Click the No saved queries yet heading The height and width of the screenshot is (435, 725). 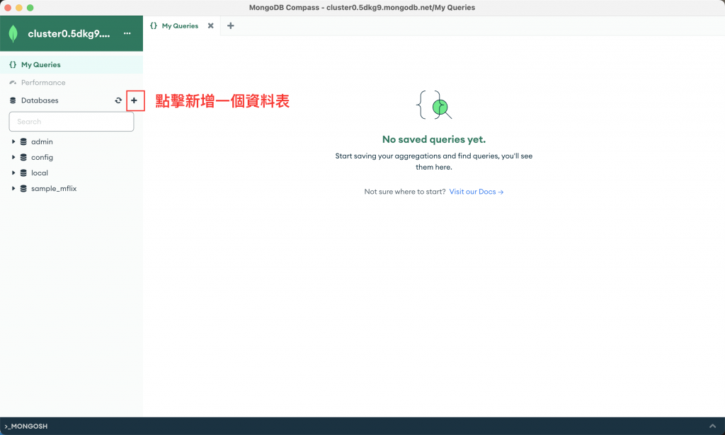pos(434,139)
